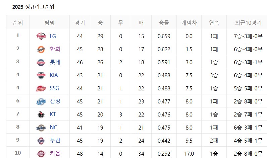The height and width of the screenshot is (158, 267).
Task: Open the KIA team link
Action: click(54, 75)
